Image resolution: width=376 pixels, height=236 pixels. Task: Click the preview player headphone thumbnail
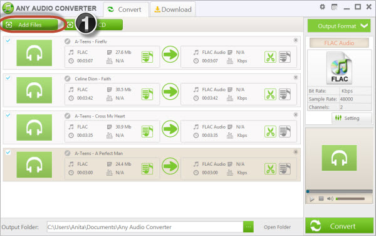point(339,158)
